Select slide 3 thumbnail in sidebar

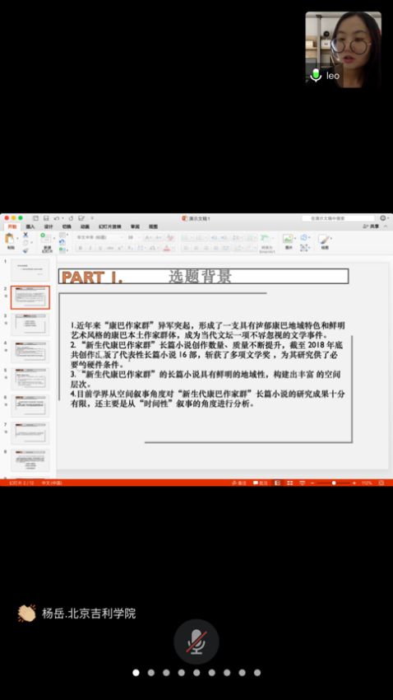point(30,324)
